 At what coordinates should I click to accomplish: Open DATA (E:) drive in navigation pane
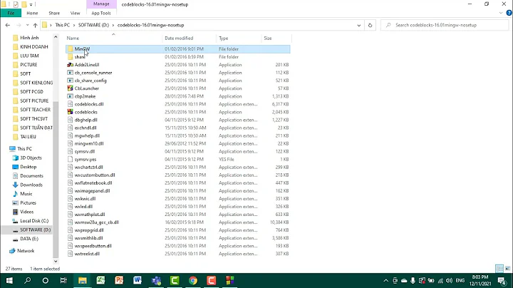click(29, 239)
